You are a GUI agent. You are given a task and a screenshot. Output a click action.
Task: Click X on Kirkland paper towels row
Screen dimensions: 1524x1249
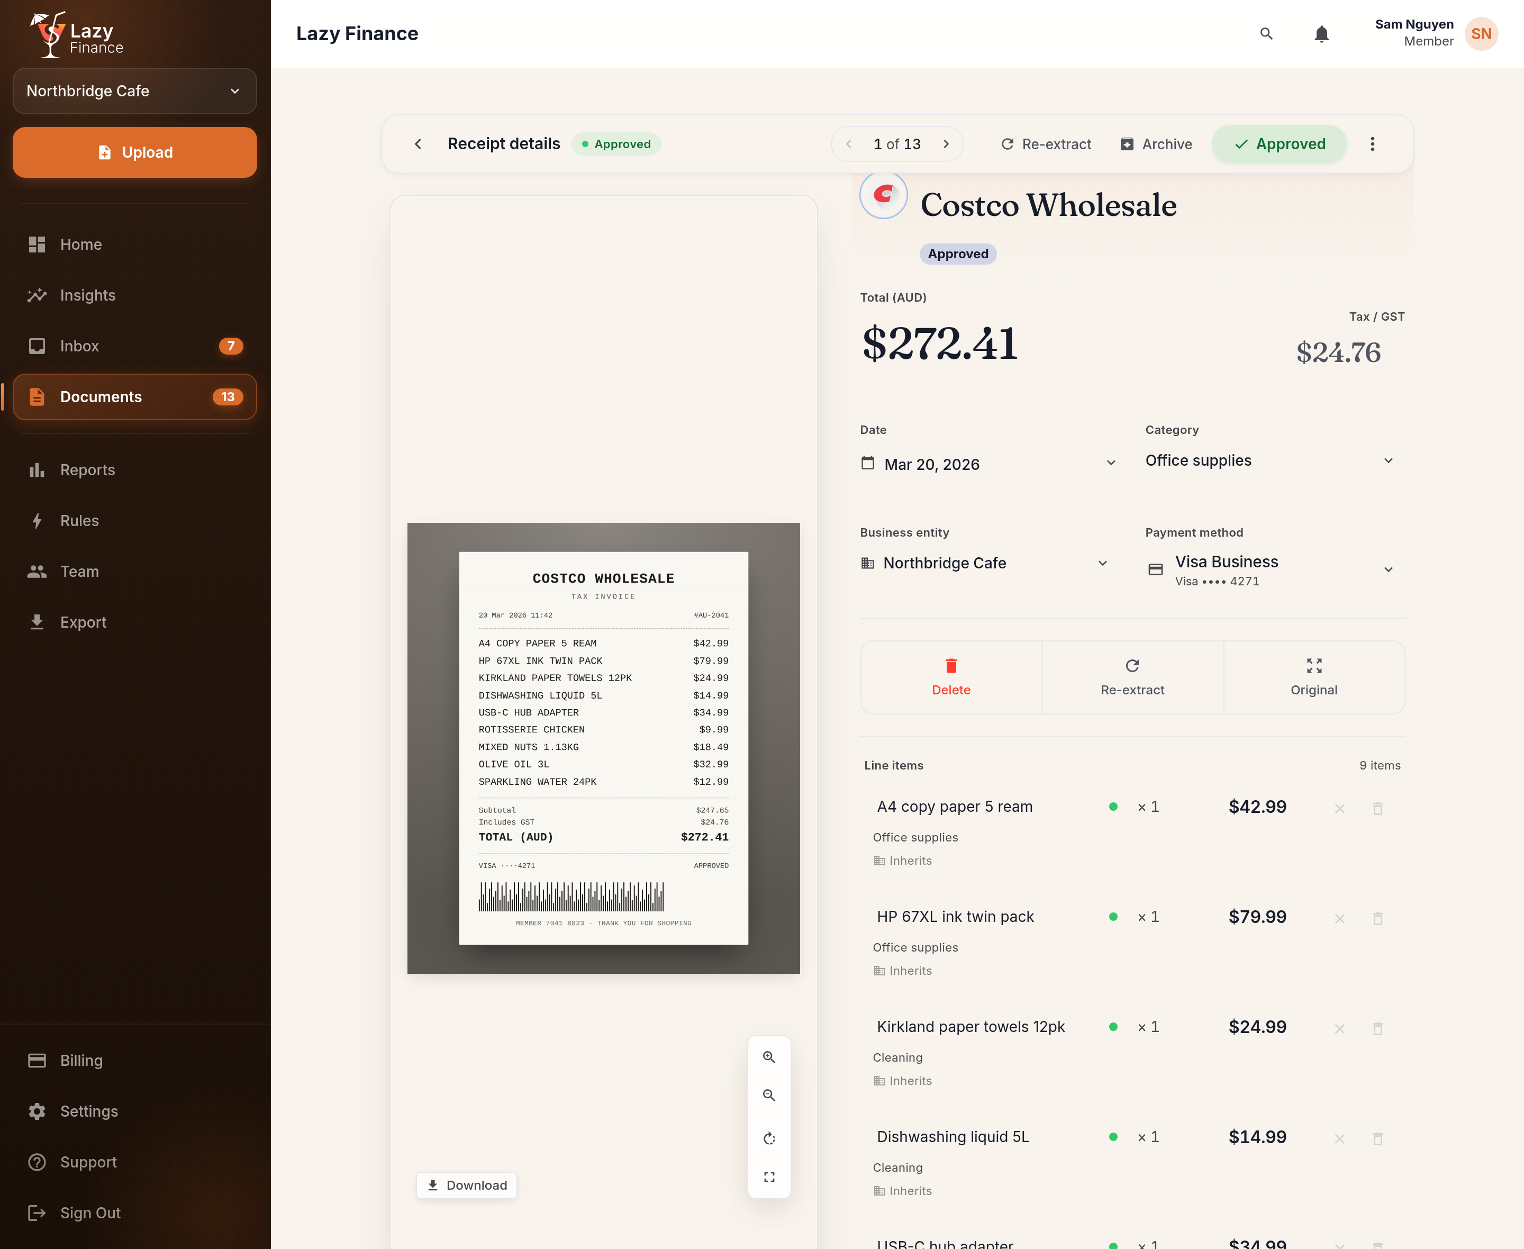(x=1339, y=1029)
